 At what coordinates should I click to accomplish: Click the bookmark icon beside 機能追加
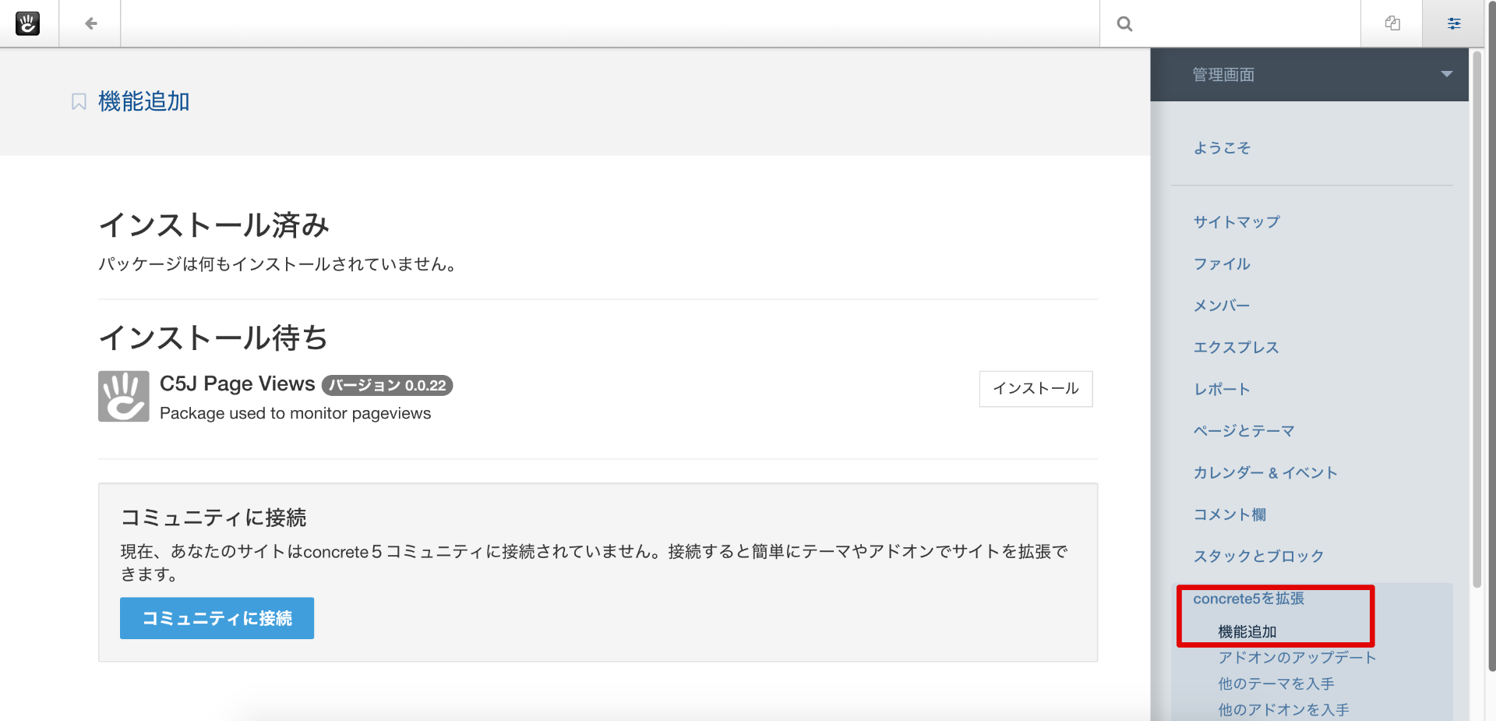click(x=79, y=102)
